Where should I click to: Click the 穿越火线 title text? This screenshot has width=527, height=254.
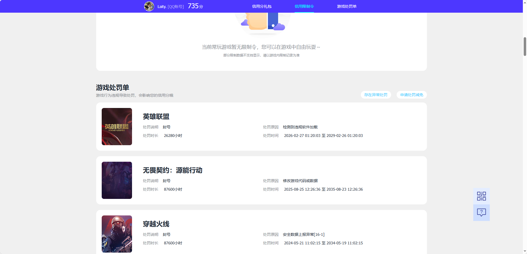[156, 224]
